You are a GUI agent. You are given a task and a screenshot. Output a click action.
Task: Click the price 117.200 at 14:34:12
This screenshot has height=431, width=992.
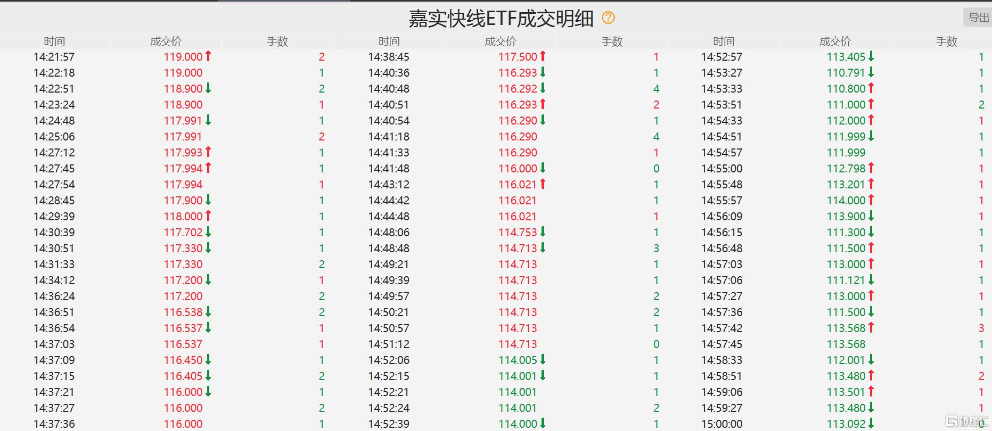coord(183,280)
